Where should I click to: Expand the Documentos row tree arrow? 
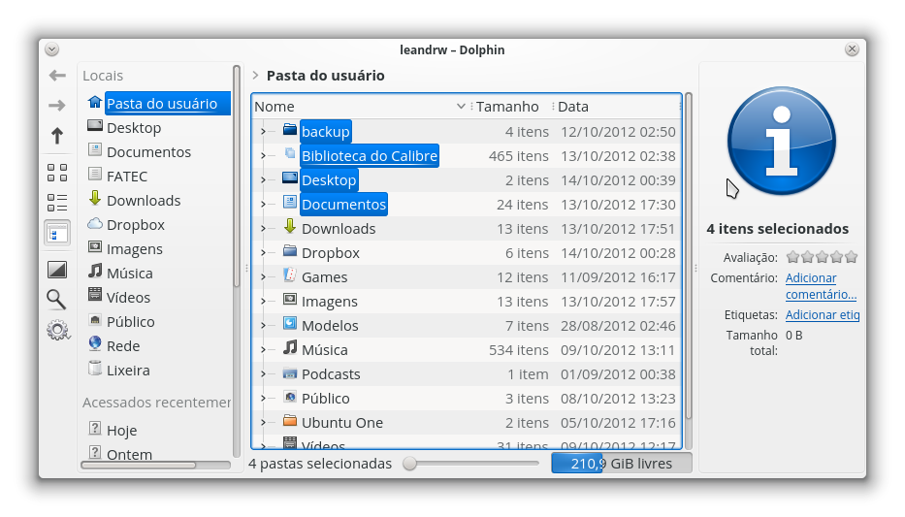263,205
